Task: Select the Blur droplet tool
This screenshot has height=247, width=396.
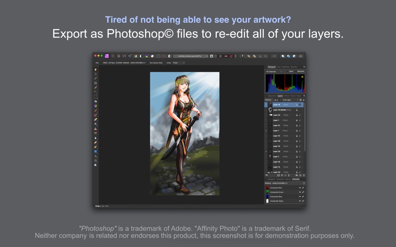Action: (96, 138)
